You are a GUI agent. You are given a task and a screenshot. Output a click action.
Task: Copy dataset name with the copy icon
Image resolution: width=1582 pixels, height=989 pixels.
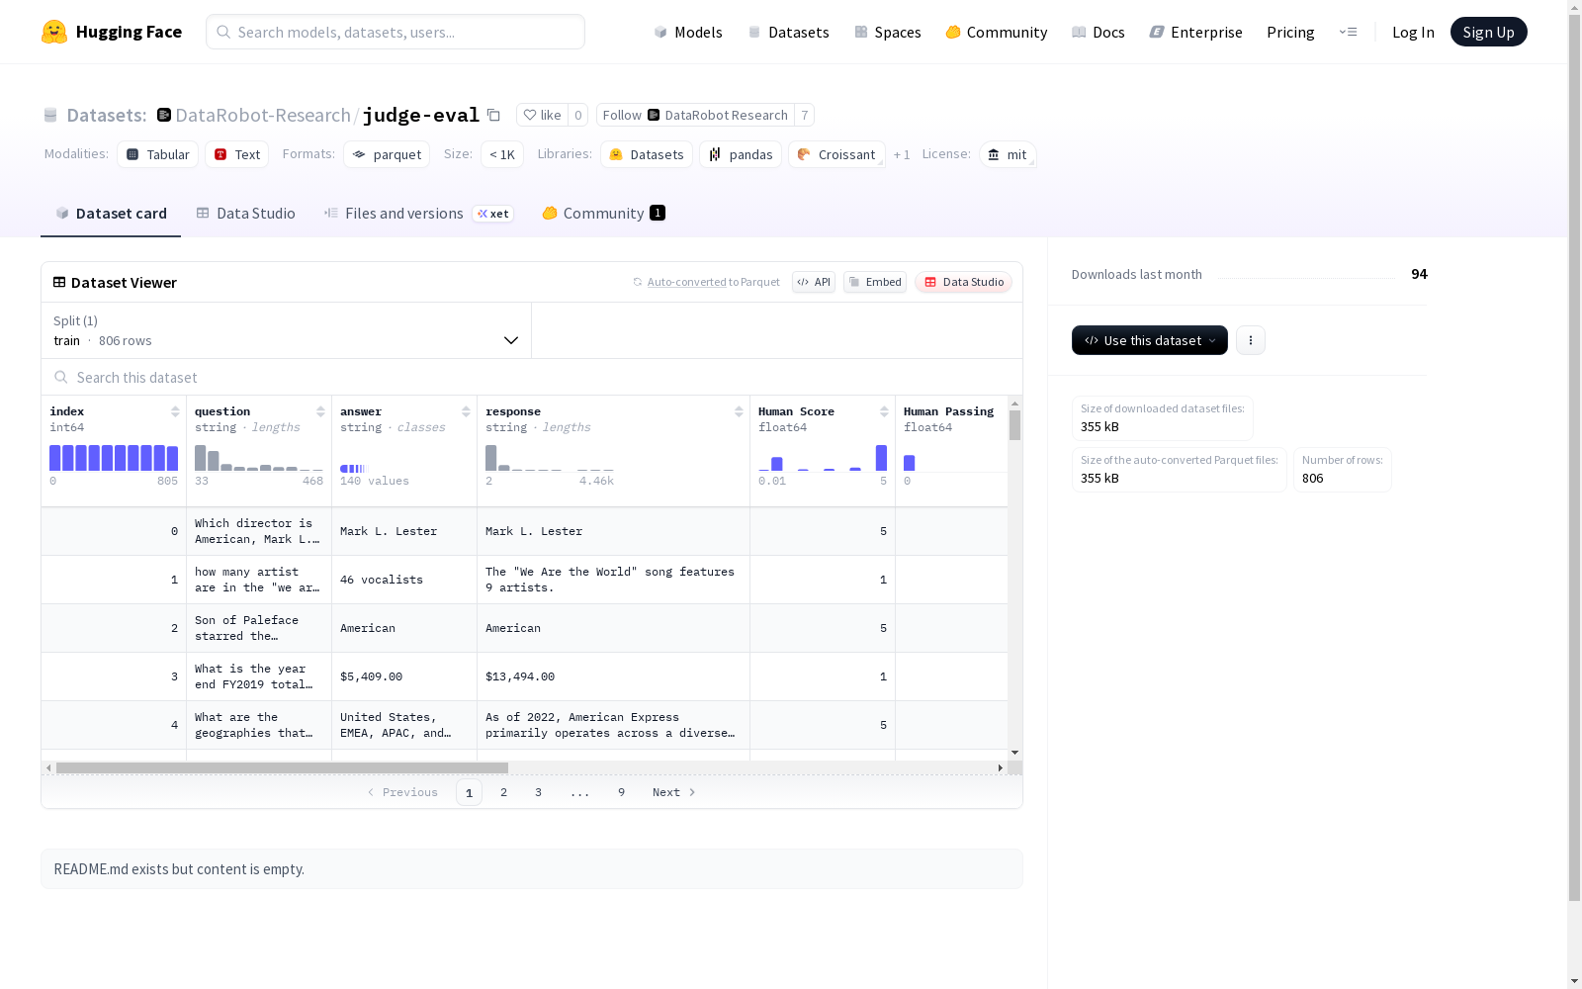pyautogui.click(x=494, y=115)
